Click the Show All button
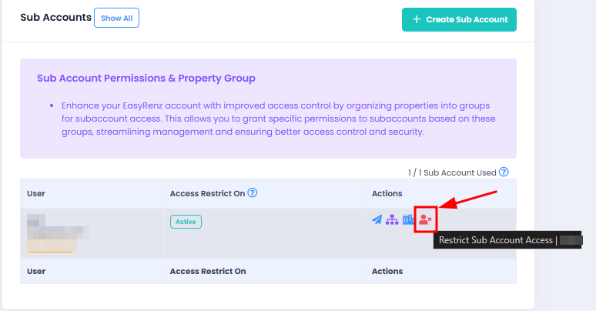Image resolution: width=596 pixels, height=311 pixels. [x=117, y=18]
